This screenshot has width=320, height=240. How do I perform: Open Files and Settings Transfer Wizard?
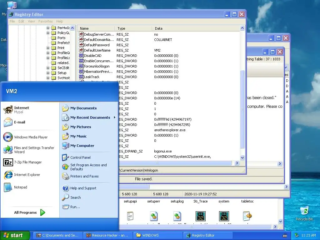[8, 150]
